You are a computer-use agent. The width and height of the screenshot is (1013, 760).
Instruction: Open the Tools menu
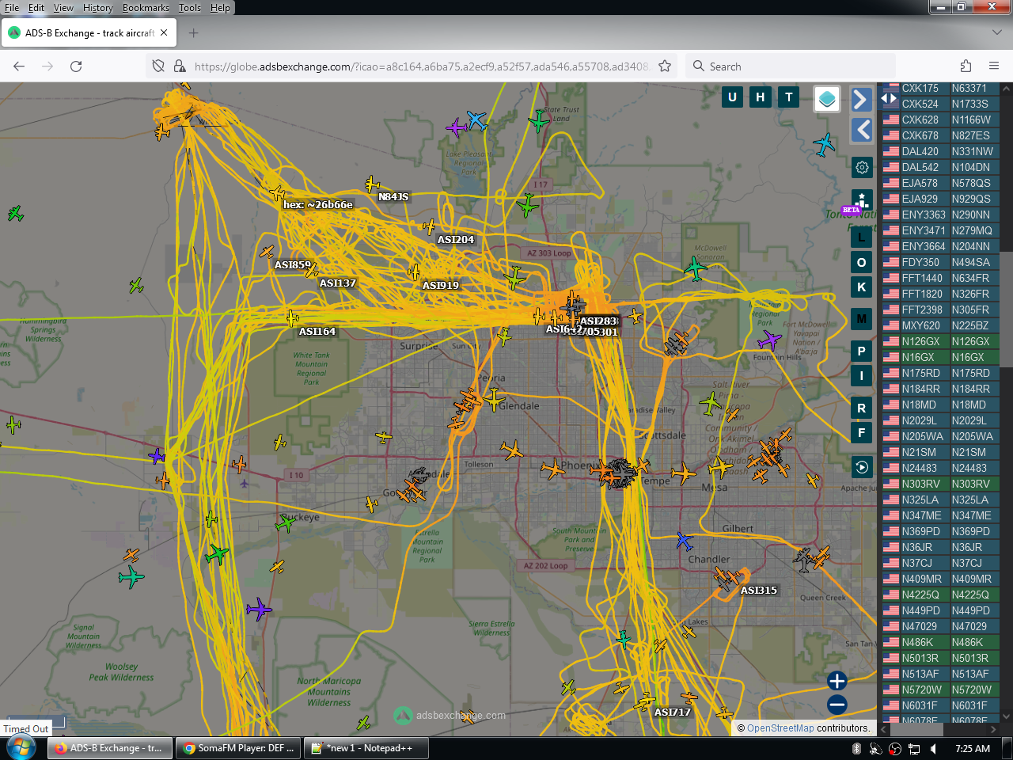[190, 8]
